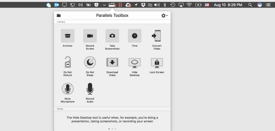The width and height of the screenshot is (275, 131).
Task: Click the shield security icon in menu bar
Action: pos(96,5)
